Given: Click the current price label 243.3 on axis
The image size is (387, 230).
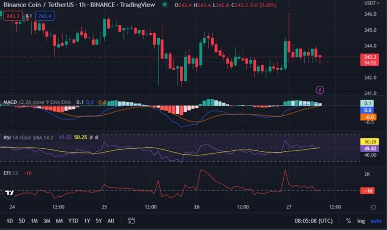Looking at the screenshot, I should pyautogui.click(x=370, y=60).
